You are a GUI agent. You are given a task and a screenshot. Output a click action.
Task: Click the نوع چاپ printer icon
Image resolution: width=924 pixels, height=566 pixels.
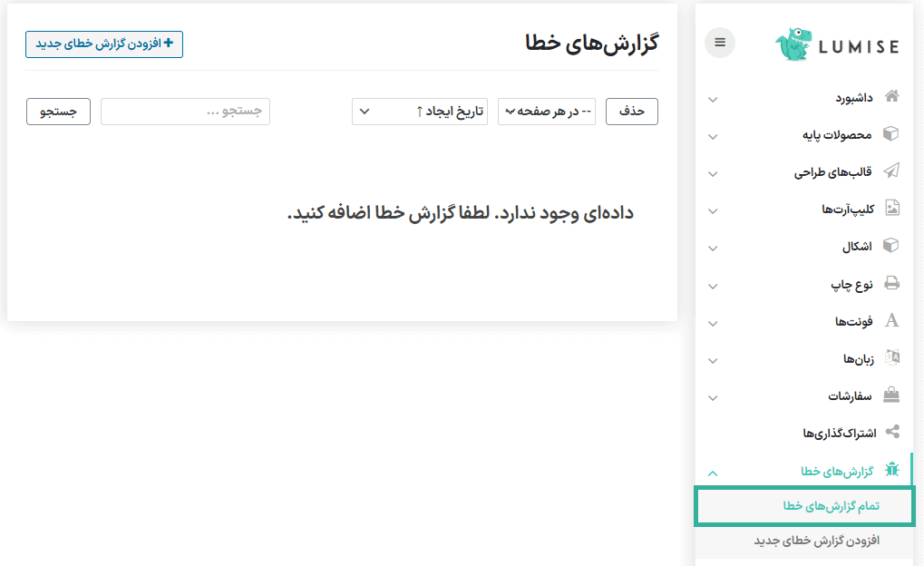pos(892,283)
